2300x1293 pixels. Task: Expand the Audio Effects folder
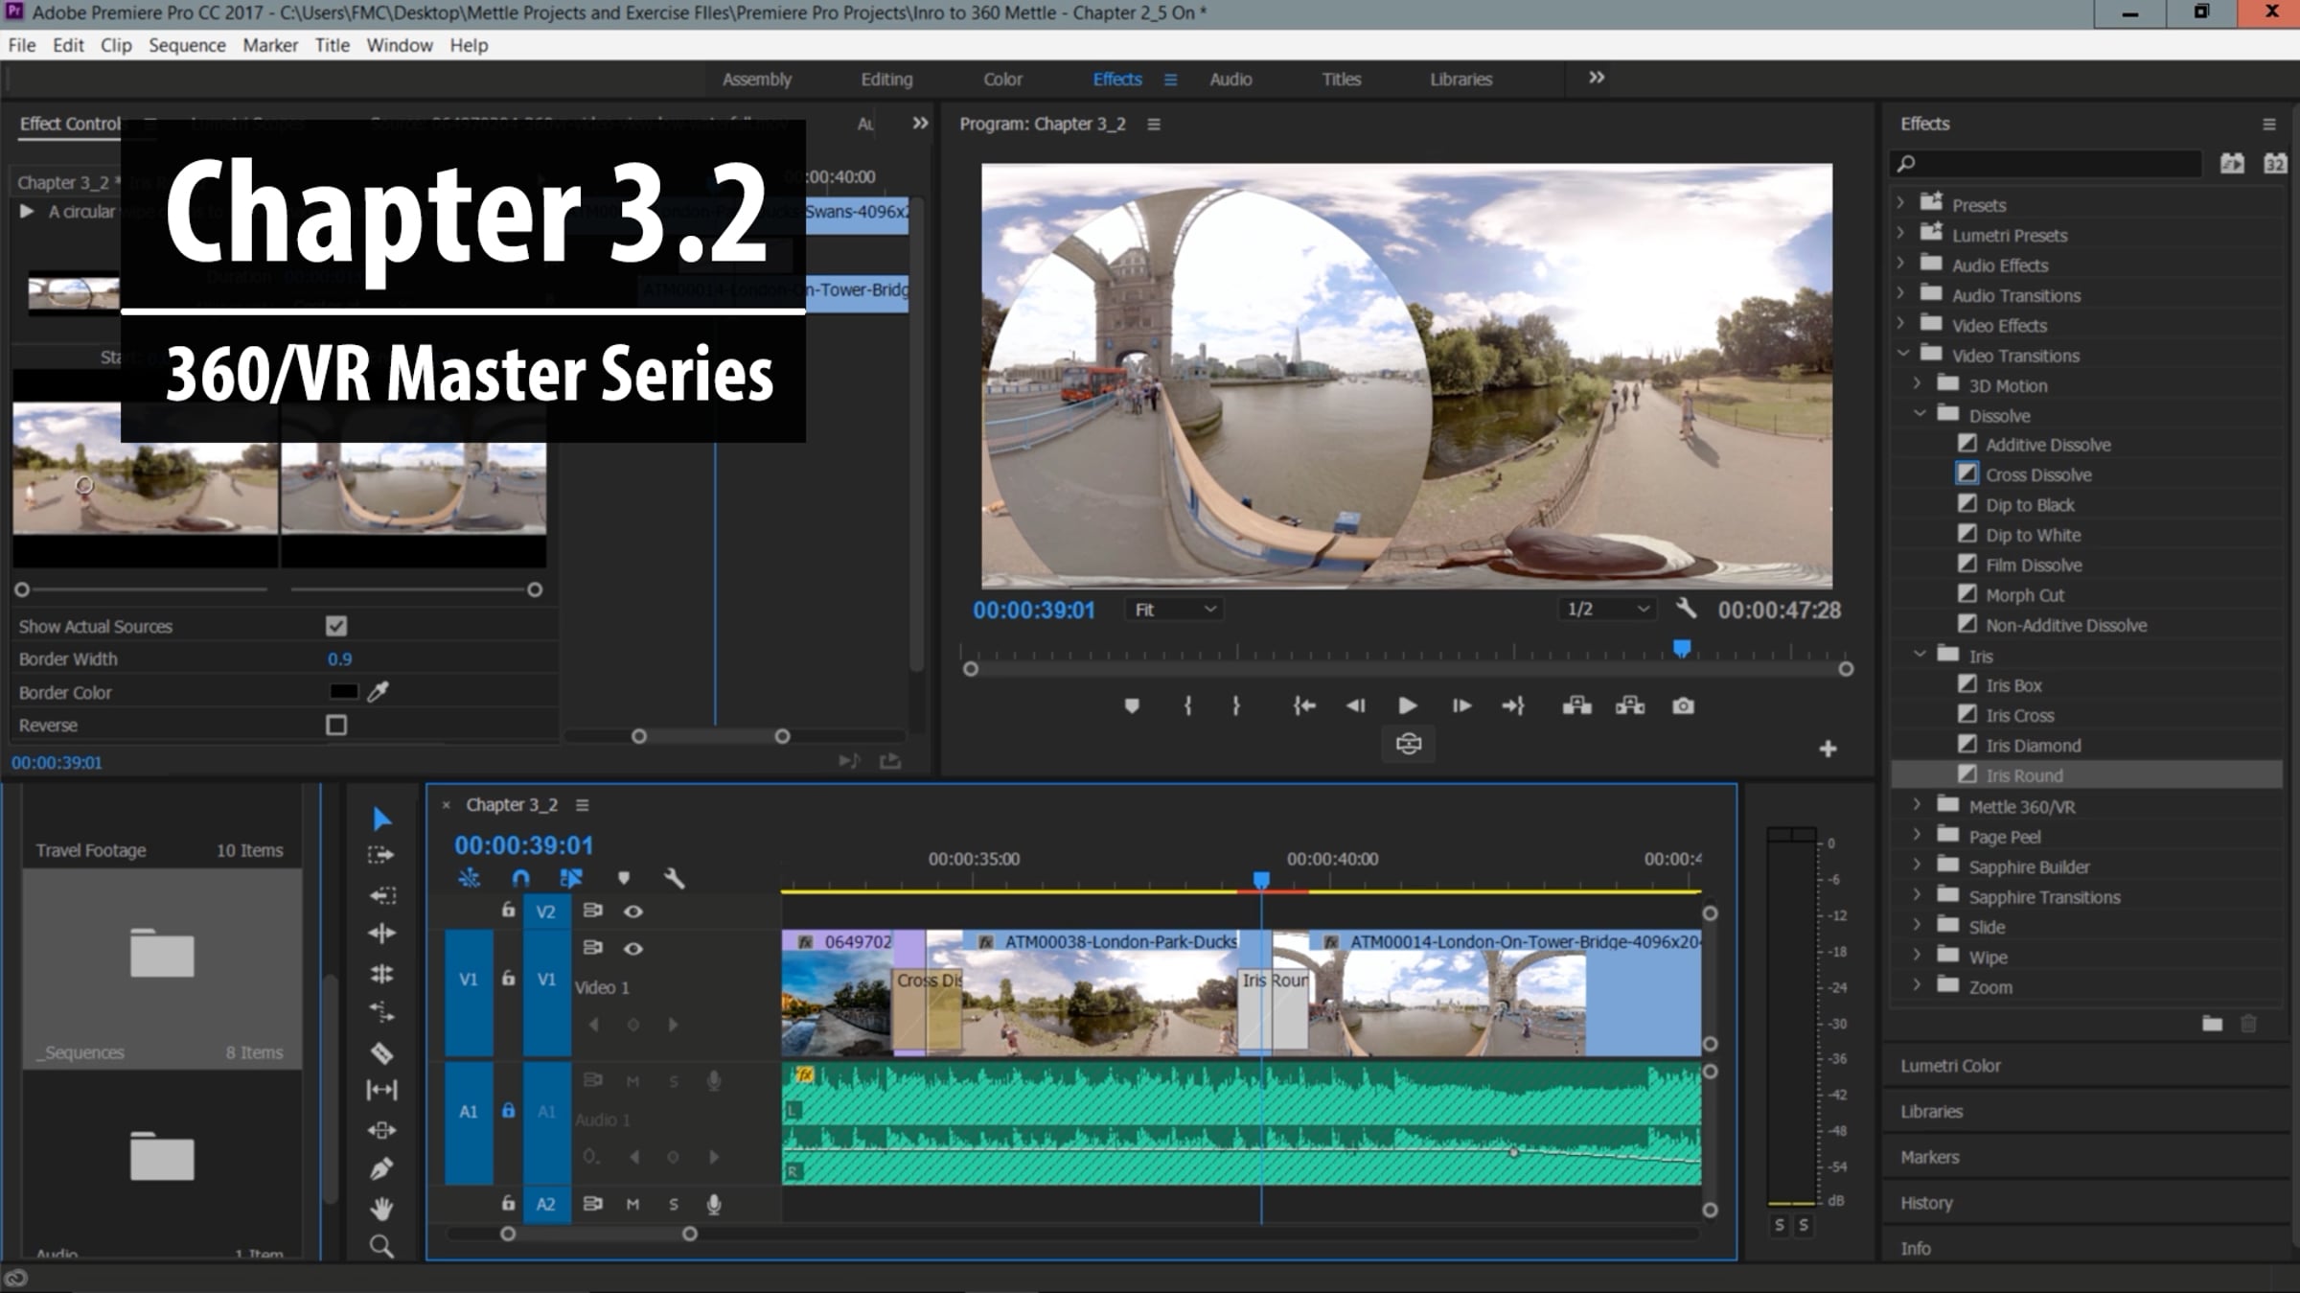coord(1901,264)
